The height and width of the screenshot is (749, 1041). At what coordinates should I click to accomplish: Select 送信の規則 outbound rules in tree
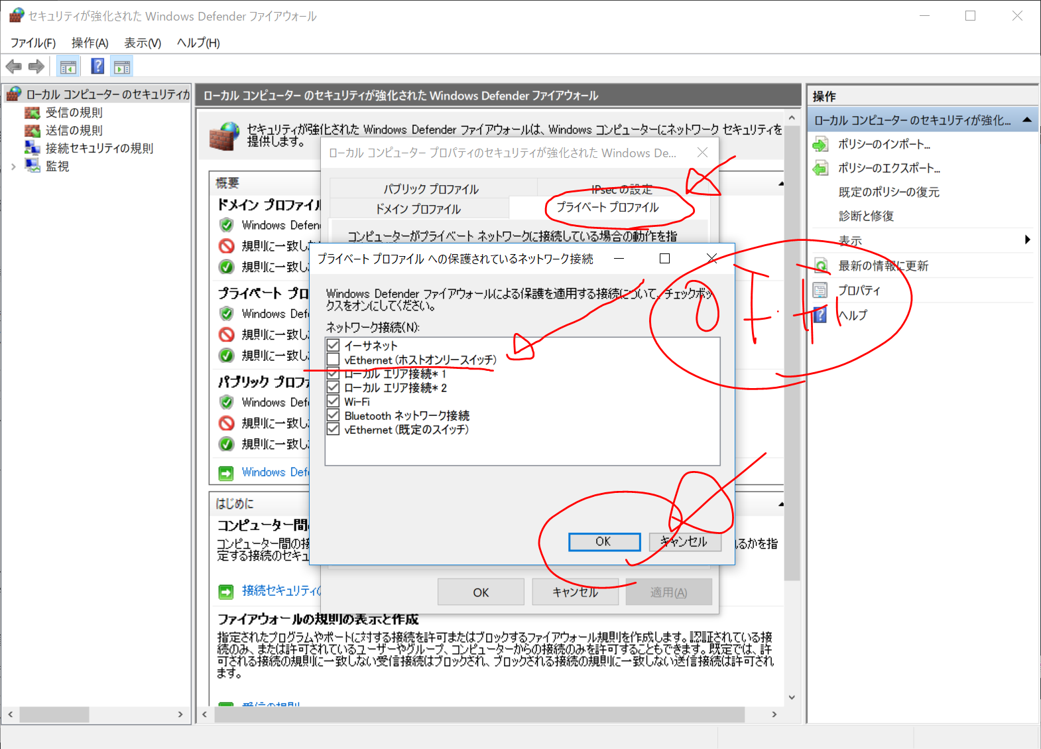point(74,131)
